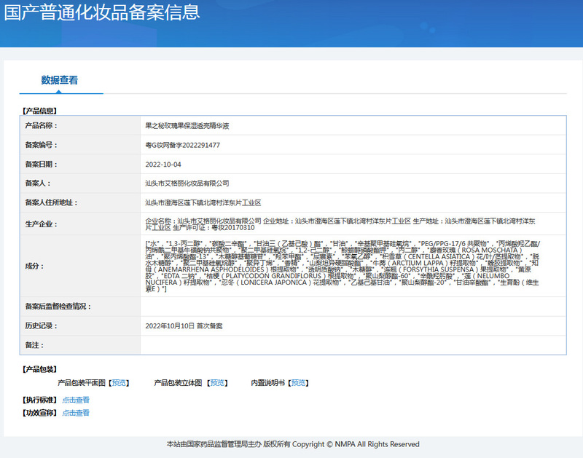Image resolution: width=583 pixels, height=458 pixels.
Task: Click the filing date 2022-10-04
Action: click(x=163, y=164)
